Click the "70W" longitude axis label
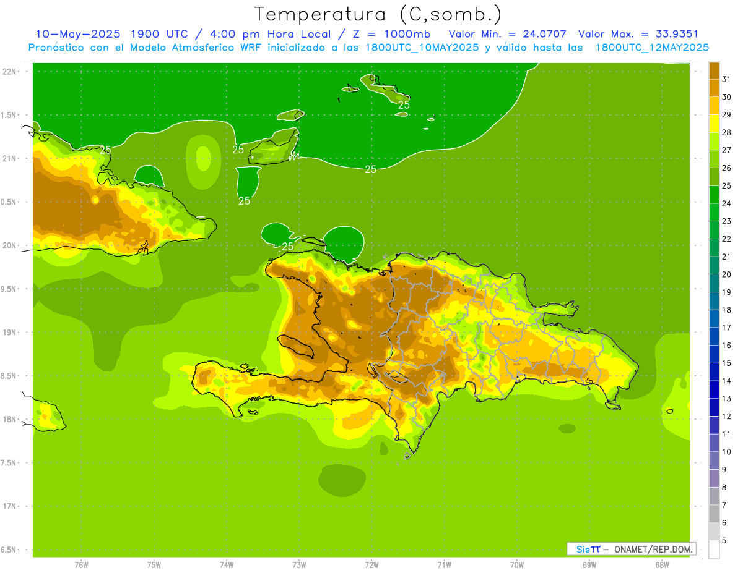The height and width of the screenshot is (573, 743). pos(516,565)
